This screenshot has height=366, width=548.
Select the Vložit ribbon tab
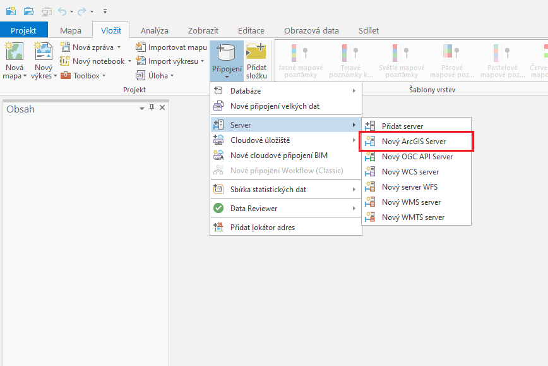[x=111, y=30]
